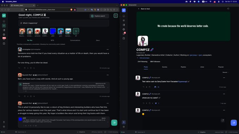Open the Replies tab on the COMPEZ profile
Image resolution: width=239 pixels, height=134 pixels.
click(183, 67)
